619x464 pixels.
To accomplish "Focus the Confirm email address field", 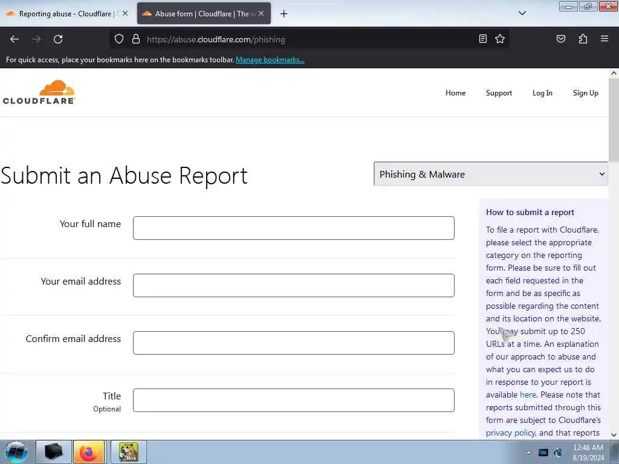I will pos(293,343).
